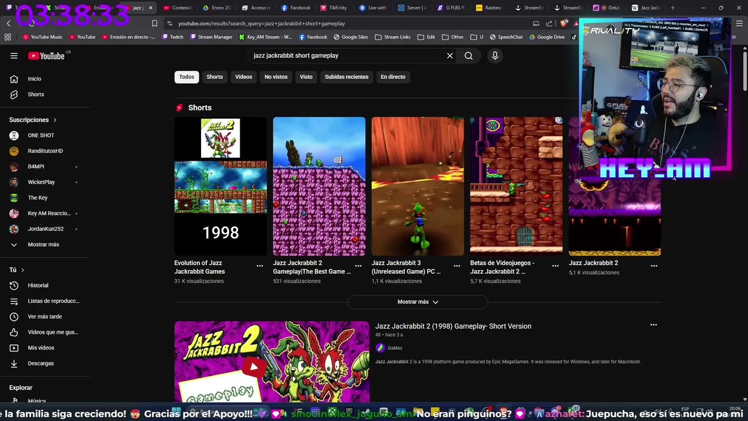Select the Todos filter chip
Viewport: 748px width, 421px height.
(x=186, y=77)
